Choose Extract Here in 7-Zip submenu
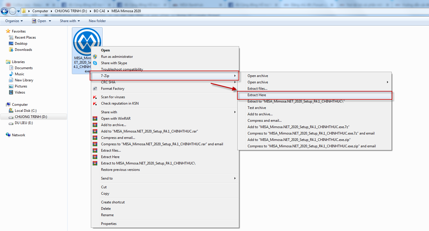Screen dimensions: 429x231 (315, 95)
